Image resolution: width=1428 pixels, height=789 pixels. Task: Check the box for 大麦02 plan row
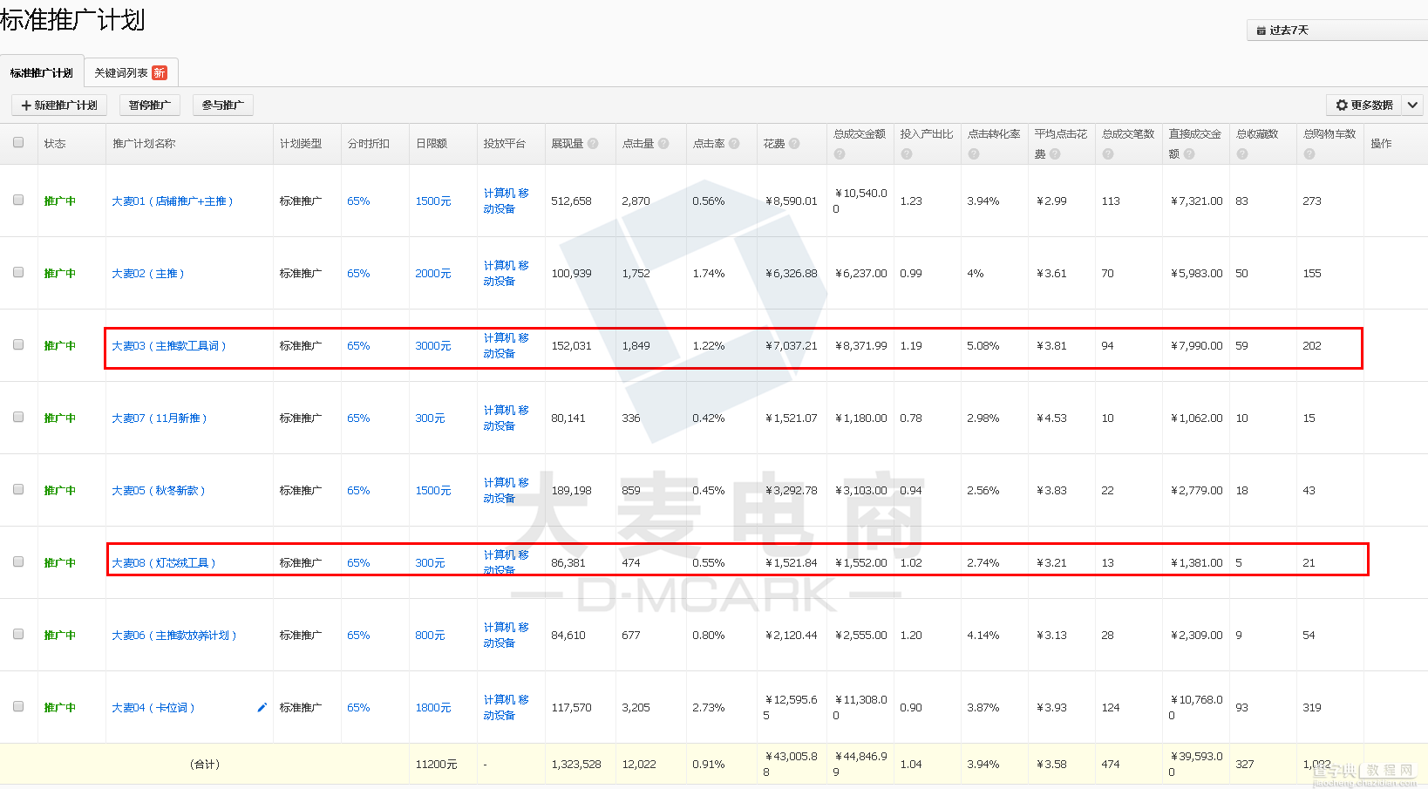tap(18, 273)
